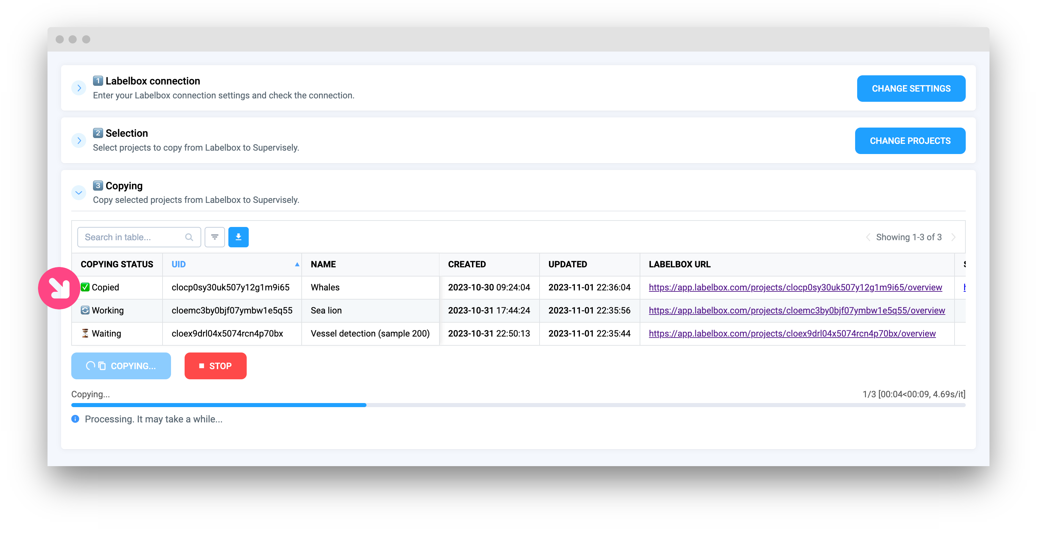Click the hourglass Waiting icon for Vessel detection
Viewport: 1037px width, 534px height.
pos(85,333)
